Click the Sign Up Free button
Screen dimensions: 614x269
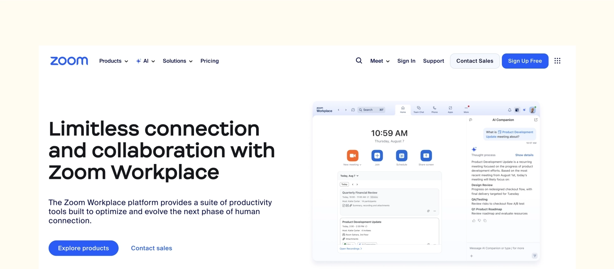(525, 61)
